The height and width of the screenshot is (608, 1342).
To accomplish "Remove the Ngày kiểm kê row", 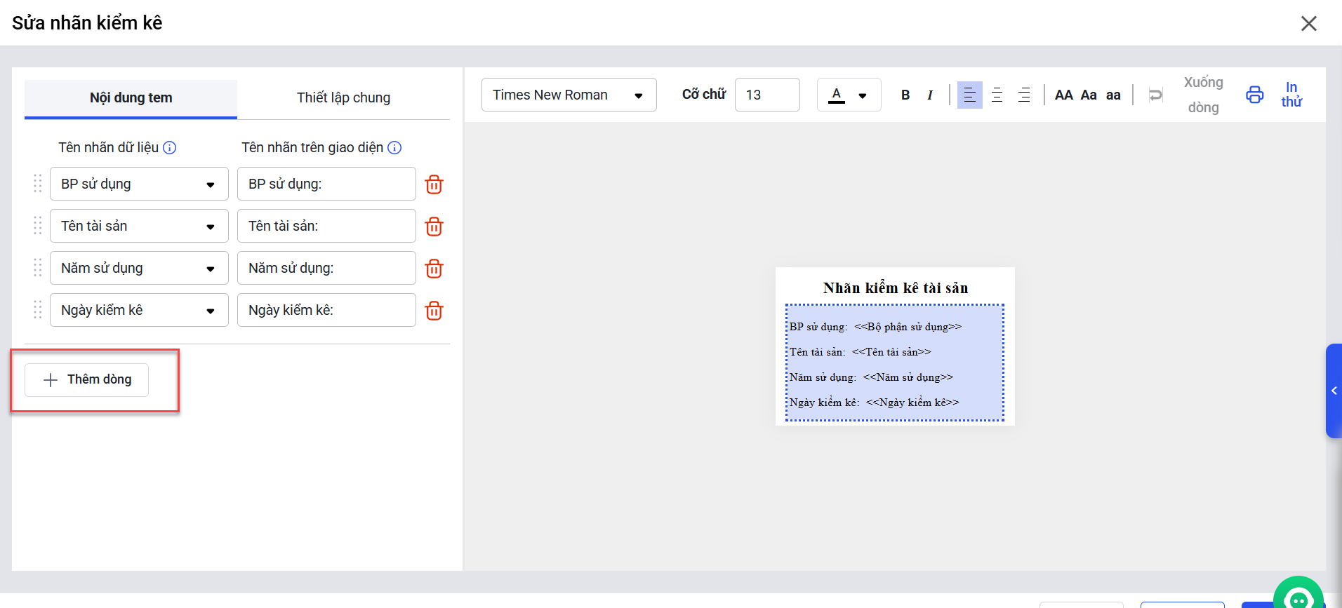I will click(x=434, y=311).
